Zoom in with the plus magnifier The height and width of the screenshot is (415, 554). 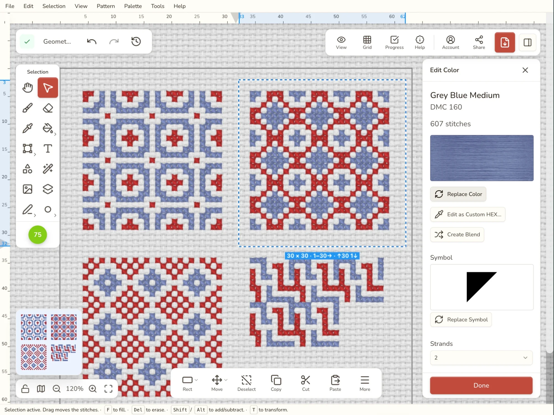tap(93, 389)
